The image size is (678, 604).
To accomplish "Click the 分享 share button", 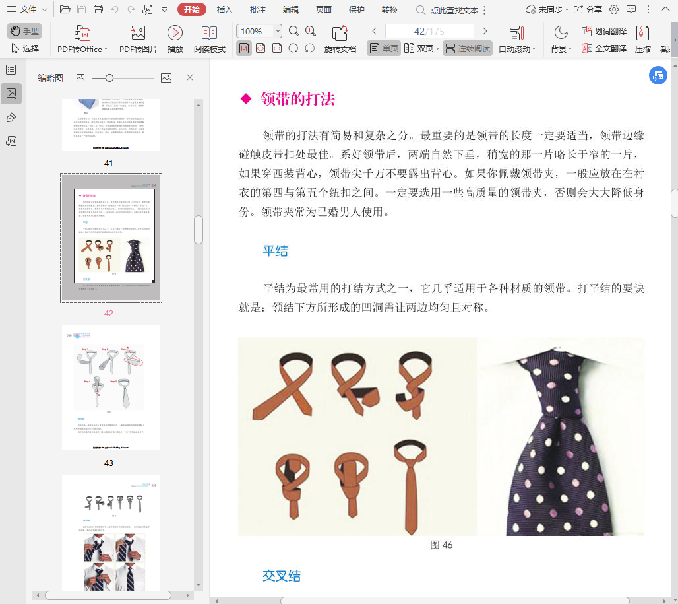I will pos(588,9).
